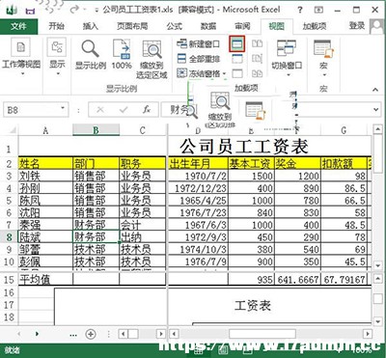Click View Side by Side icon
Screen dimensions: 386x358
pos(257,43)
